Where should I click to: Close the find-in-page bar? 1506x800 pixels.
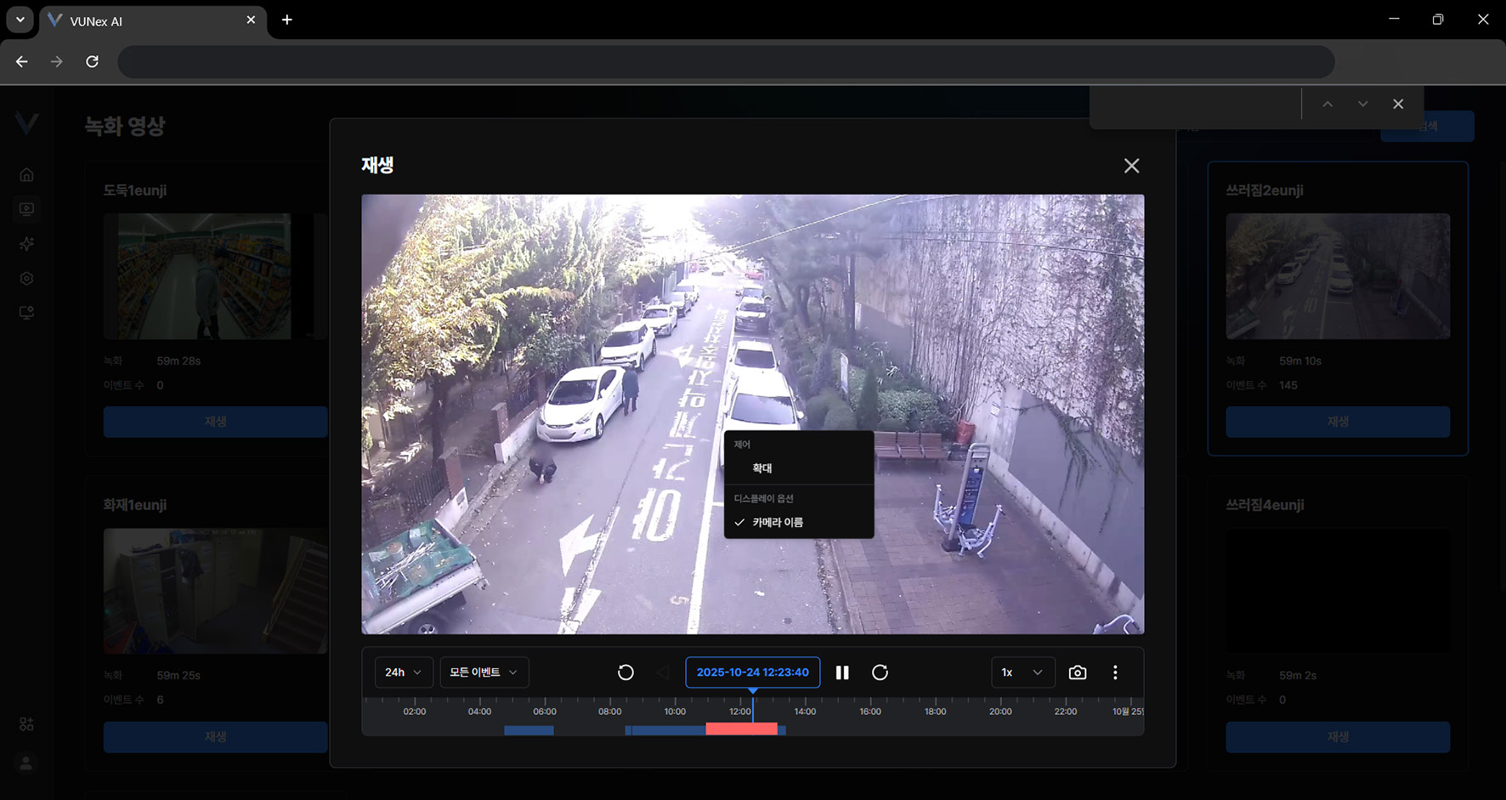1398,104
